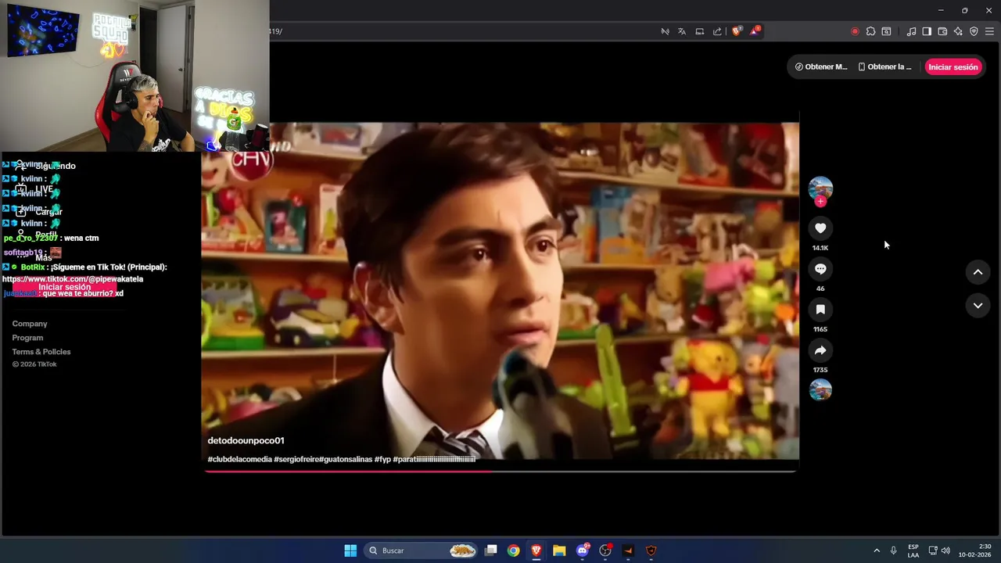
Task: Click the microphone icon in system tray
Action: pyautogui.click(x=893, y=550)
